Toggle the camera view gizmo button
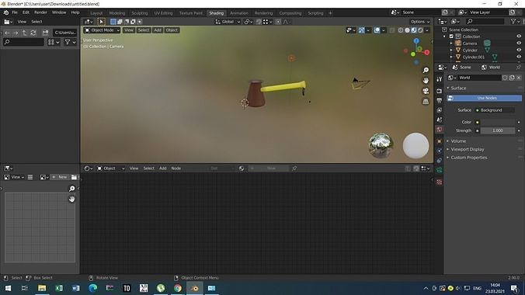Viewport: 525px width, 295px height. pyautogui.click(x=426, y=91)
